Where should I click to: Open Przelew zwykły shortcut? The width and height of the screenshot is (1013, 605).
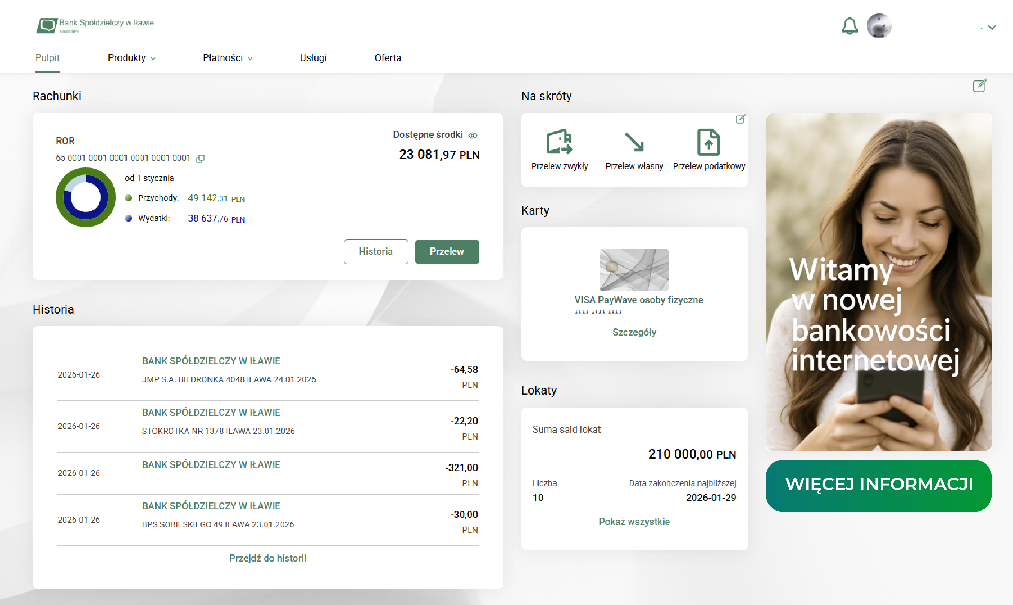tap(559, 149)
